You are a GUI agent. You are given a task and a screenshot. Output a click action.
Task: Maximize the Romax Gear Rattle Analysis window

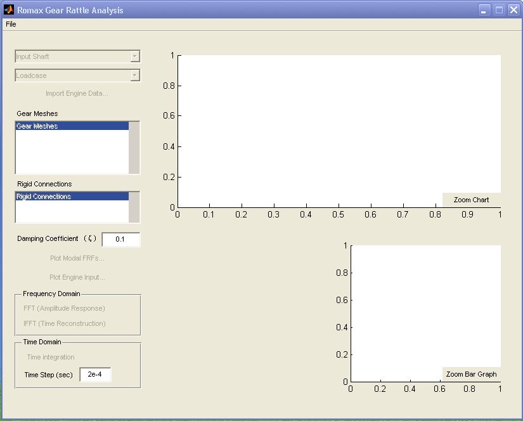point(499,10)
